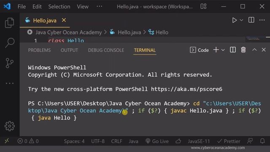
Task: Show additional activity bar views ellipsis
Action: click(x=9, y=84)
